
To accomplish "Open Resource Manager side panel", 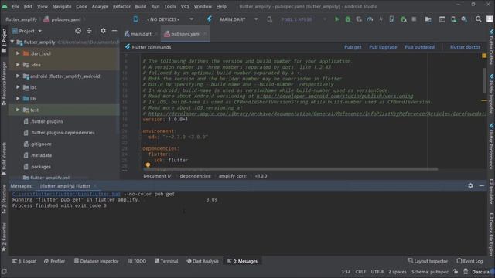I will click(4, 83).
